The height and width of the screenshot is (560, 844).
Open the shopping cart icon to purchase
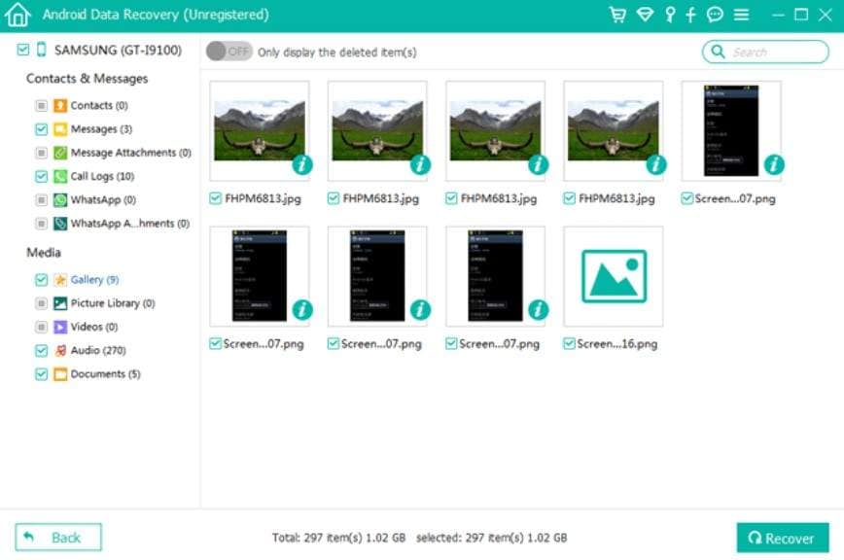pyautogui.click(x=618, y=14)
